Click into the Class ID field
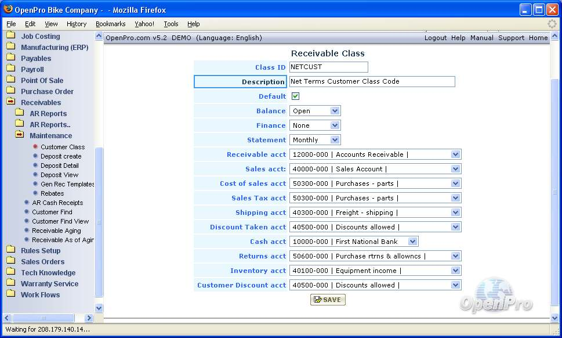The image size is (562, 338). coord(328,67)
